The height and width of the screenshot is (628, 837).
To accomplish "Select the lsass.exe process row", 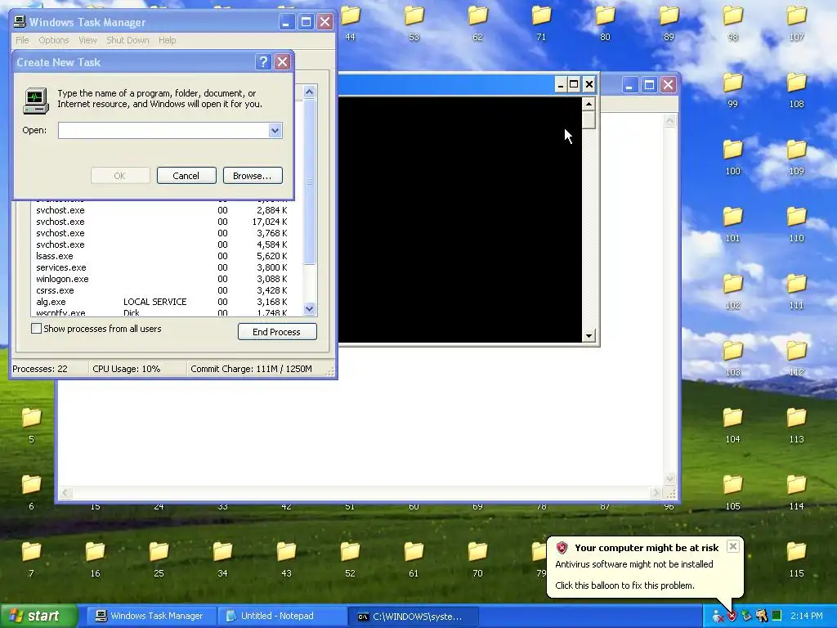I will click(167, 256).
